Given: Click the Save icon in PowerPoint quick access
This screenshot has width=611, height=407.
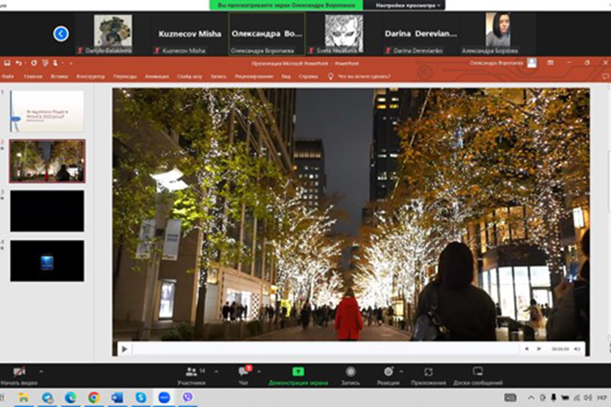Looking at the screenshot, I should tap(7, 62).
